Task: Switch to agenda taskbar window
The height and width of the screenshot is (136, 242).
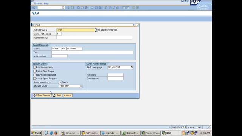Action: [x=110, y=133]
